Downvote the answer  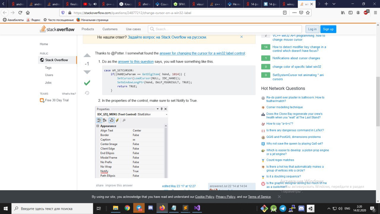coord(87,72)
